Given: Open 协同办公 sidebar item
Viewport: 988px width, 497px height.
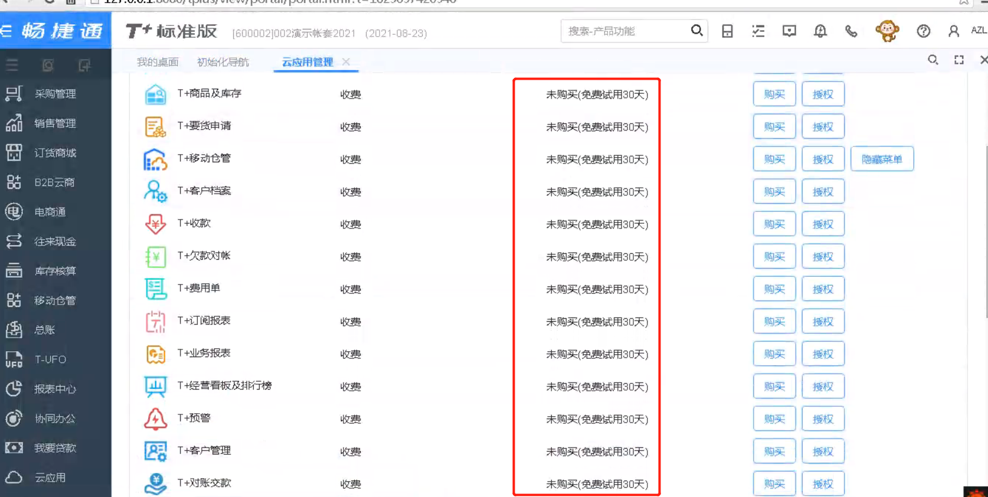Looking at the screenshot, I should (x=55, y=418).
